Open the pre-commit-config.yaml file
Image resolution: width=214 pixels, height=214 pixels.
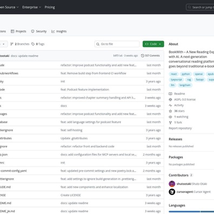click(13, 171)
